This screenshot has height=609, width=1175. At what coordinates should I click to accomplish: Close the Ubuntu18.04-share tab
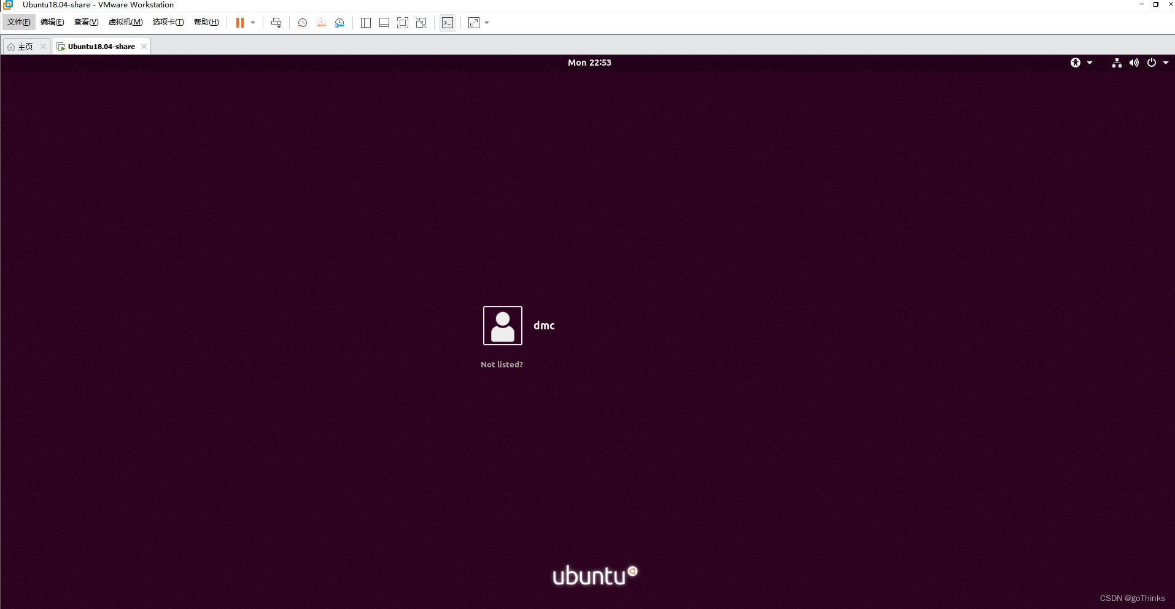(144, 47)
